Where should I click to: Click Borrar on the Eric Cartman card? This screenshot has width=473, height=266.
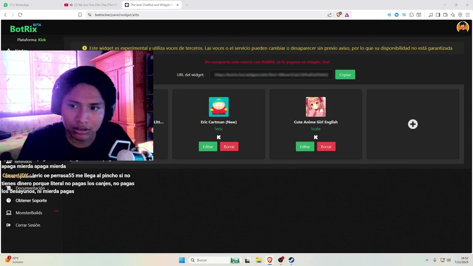click(229, 147)
